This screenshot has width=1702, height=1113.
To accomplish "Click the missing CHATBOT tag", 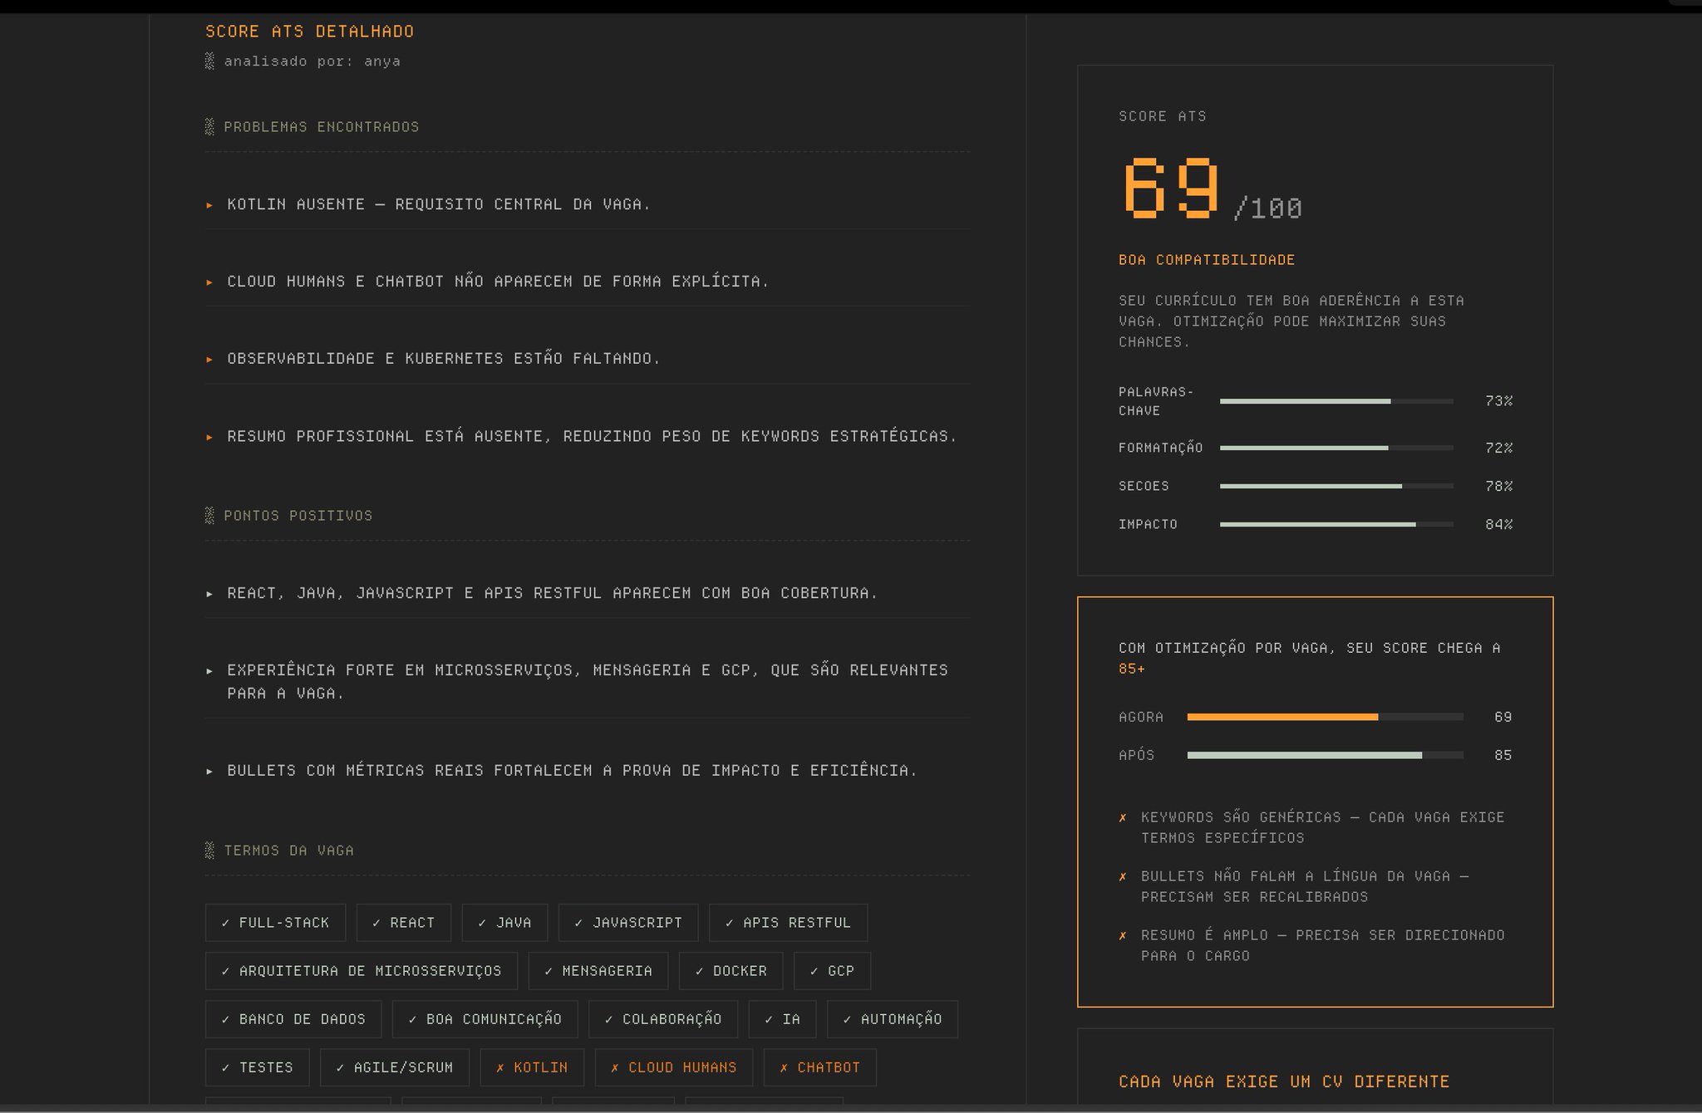I will tap(820, 1067).
